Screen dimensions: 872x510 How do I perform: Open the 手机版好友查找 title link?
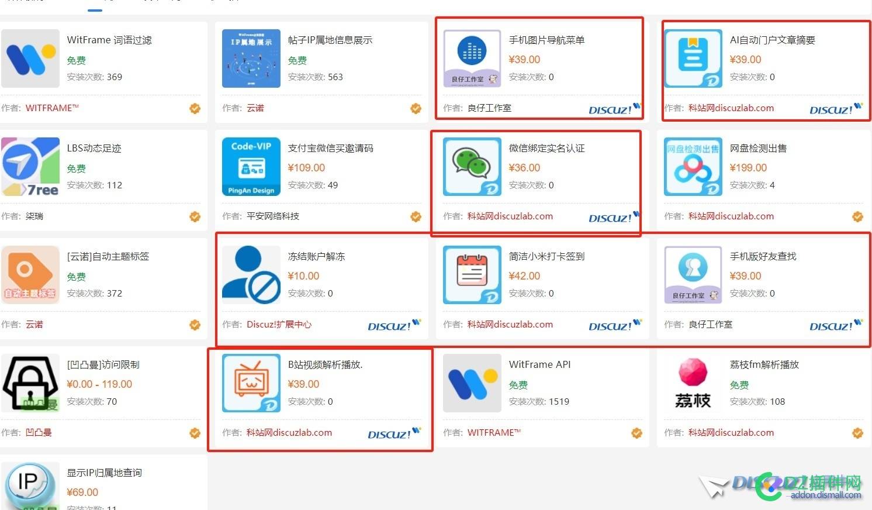763,256
